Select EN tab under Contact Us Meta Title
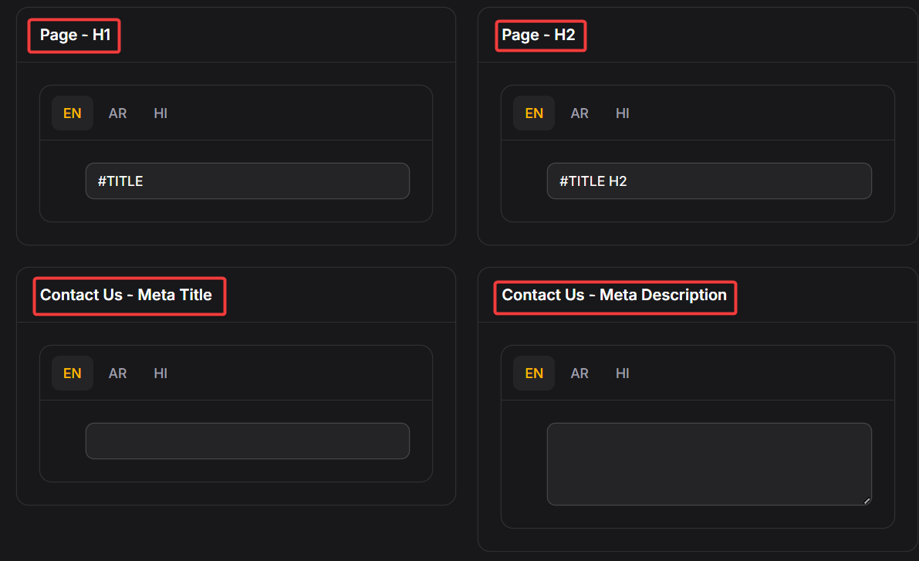 point(73,373)
